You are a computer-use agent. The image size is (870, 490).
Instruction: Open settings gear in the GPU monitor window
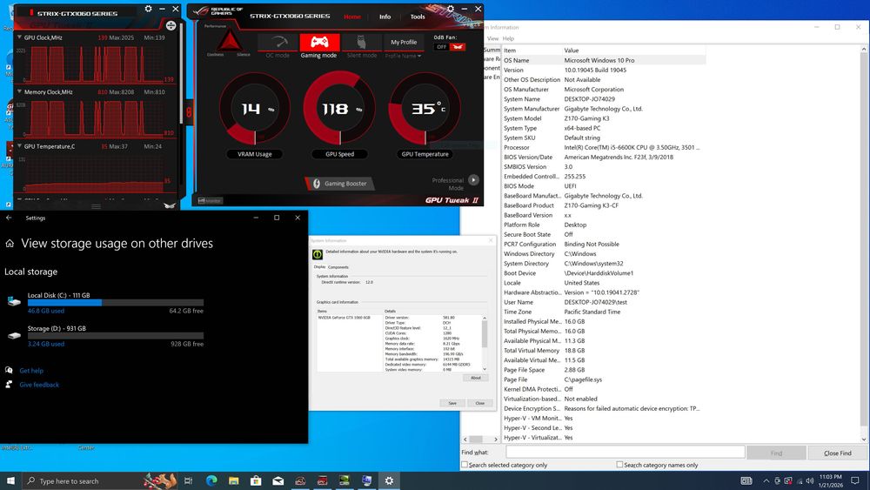pos(148,9)
